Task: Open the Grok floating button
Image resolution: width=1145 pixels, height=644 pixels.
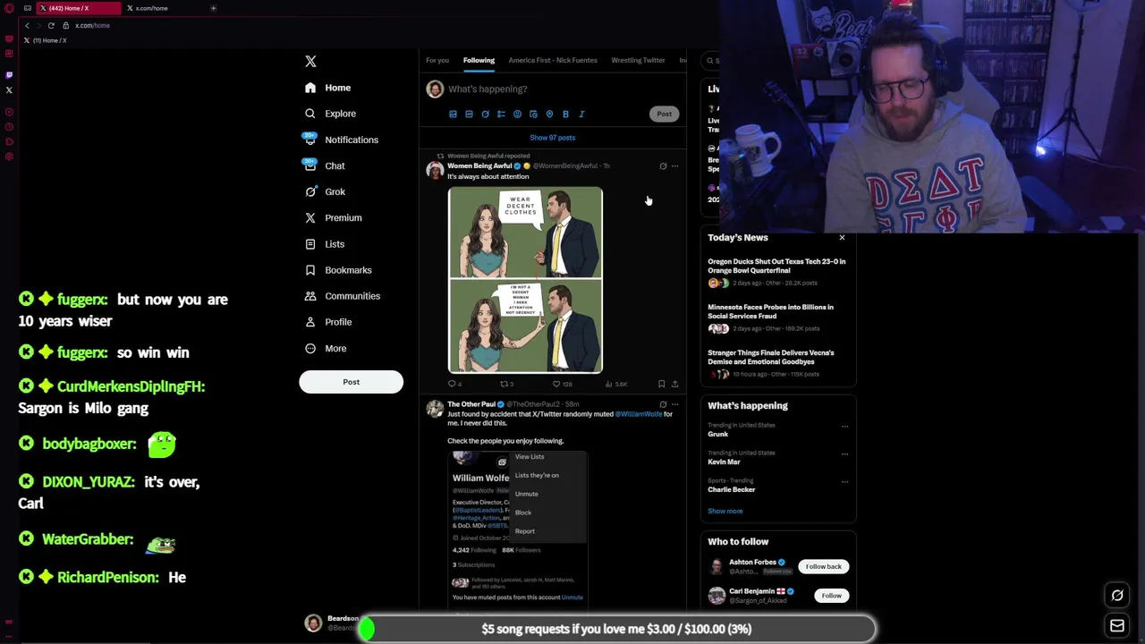Action: coord(1117,596)
